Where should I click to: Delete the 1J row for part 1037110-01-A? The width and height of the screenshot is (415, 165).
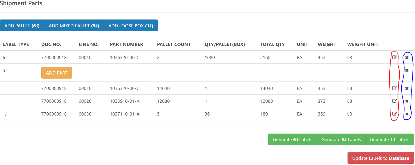pos(407,114)
